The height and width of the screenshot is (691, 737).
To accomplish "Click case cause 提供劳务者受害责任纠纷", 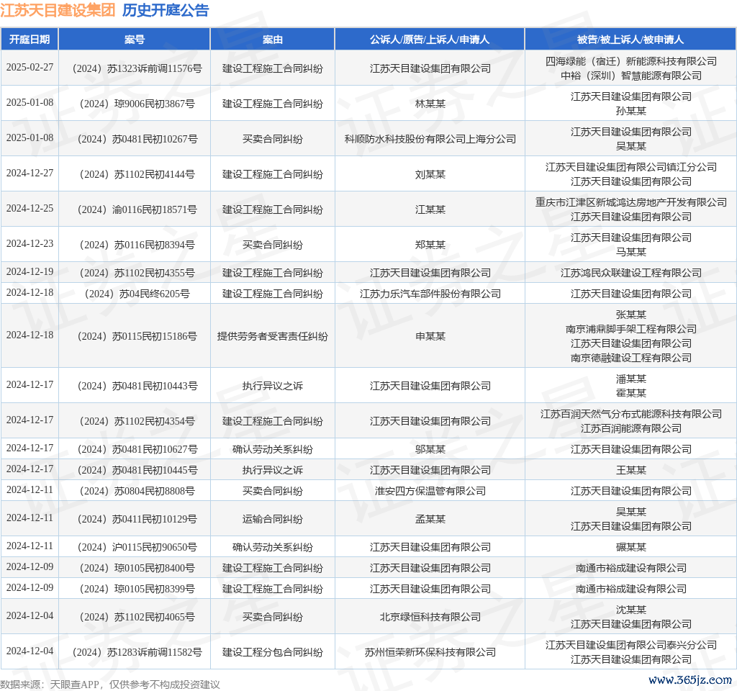I will coord(273,336).
